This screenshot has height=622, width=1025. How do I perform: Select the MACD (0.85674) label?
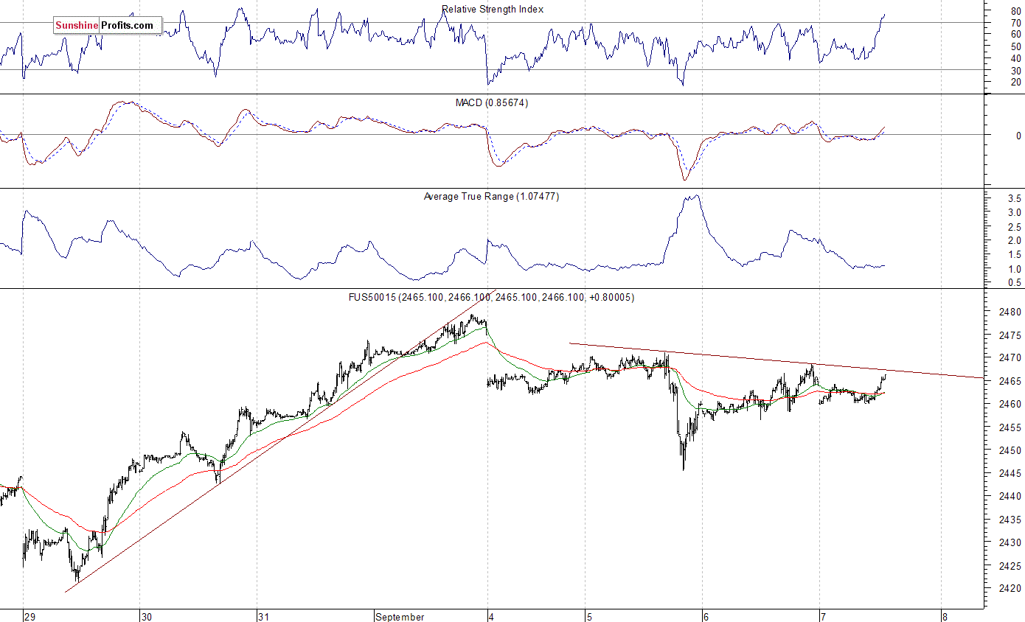point(491,103)
